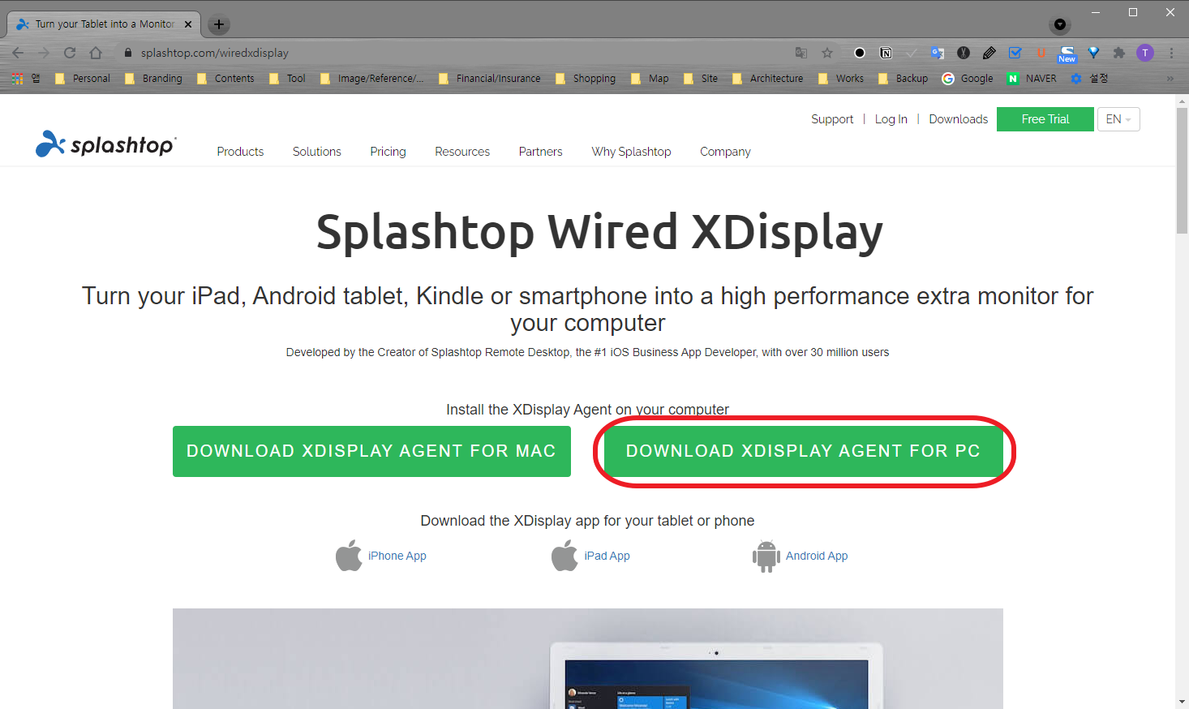
Task: Click the browser back arrow
Action: pos(18,53)
